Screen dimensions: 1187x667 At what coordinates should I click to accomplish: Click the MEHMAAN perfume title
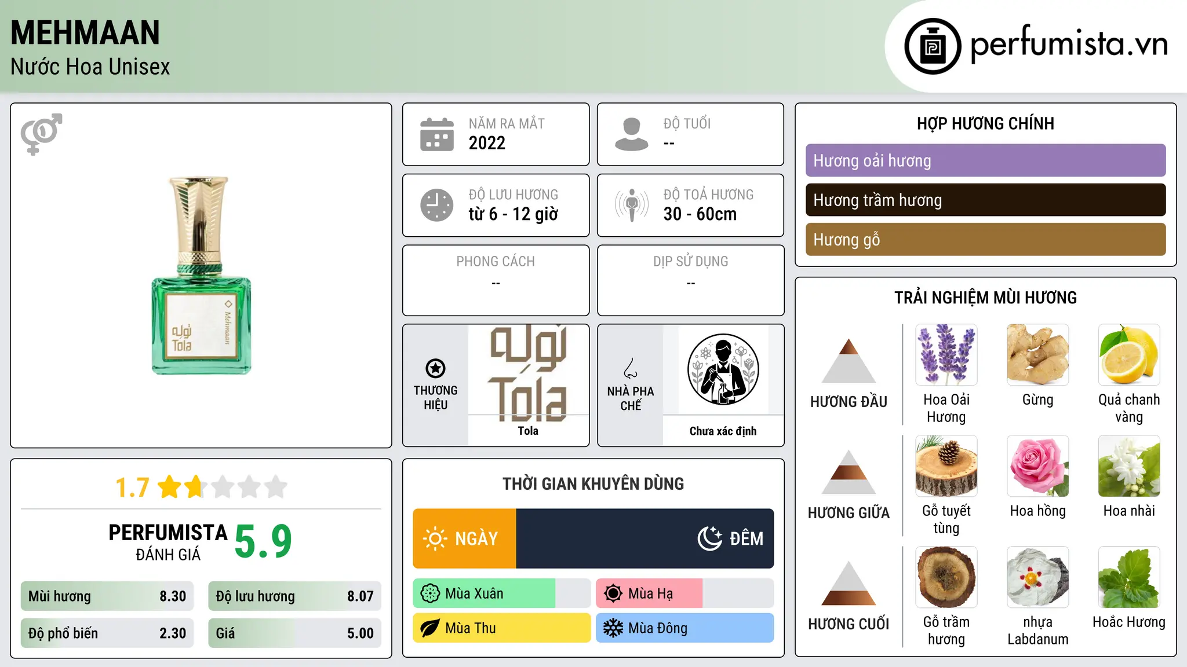(x=85, y=32)
